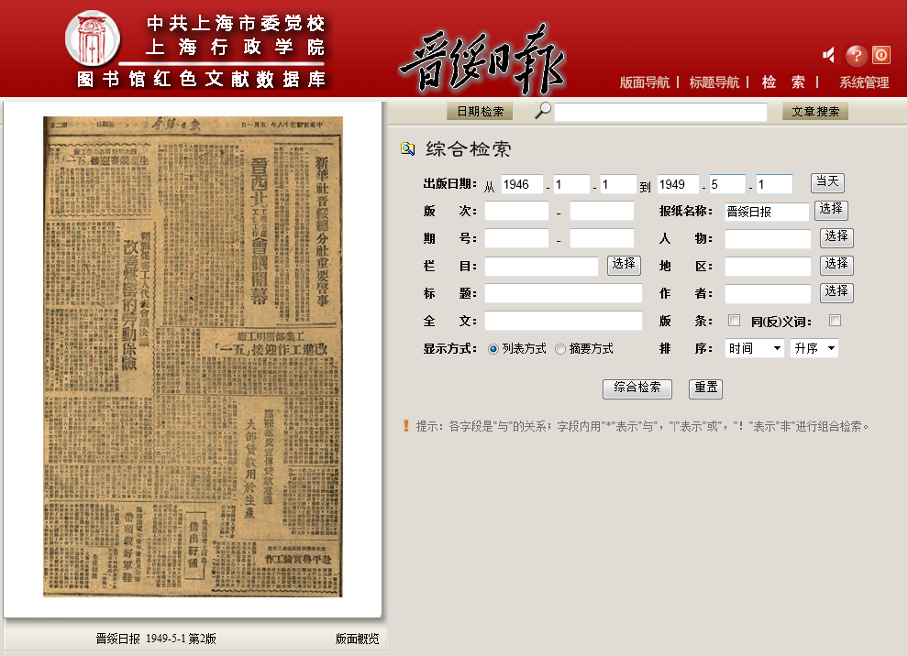Open the newspaper page scan image
The image size is (908, 656).
[193, 356]
